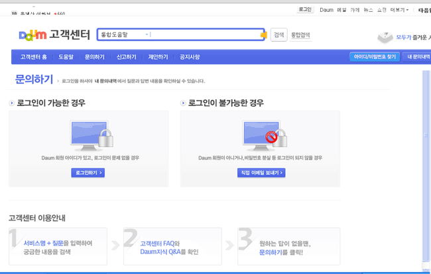
Task: Click the 검색 button
Action: (x=278, y=35)
